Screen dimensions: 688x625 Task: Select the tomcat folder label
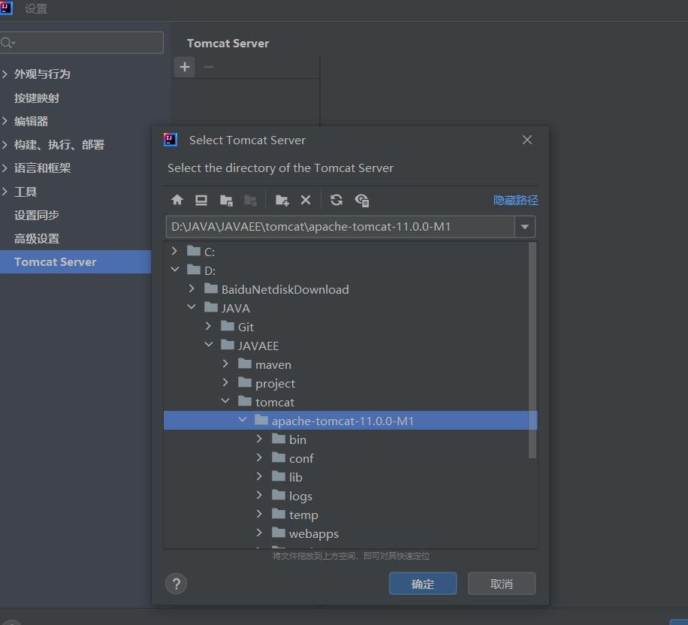275,403
